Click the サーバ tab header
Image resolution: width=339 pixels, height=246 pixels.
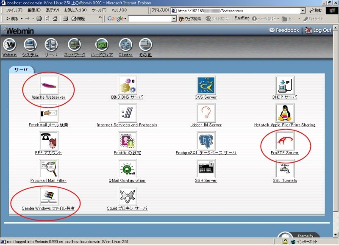point(21,69)
